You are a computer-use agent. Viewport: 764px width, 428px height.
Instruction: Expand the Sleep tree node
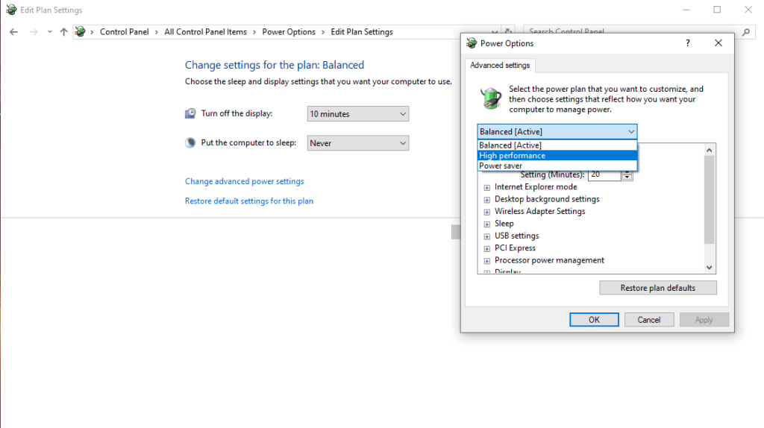(x=487, y=224)
